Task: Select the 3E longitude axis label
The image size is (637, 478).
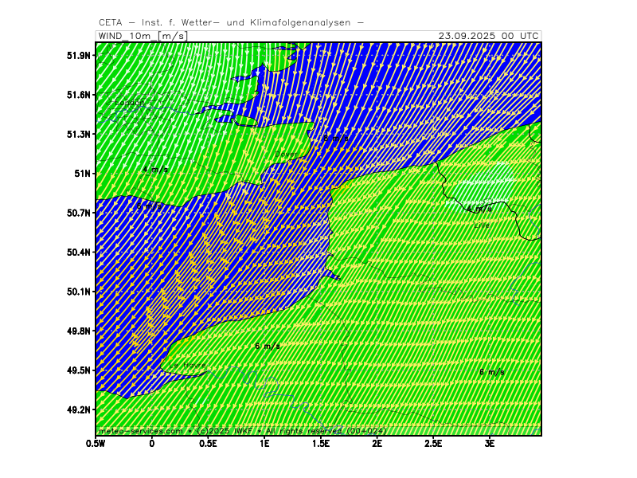Action: 490,444
